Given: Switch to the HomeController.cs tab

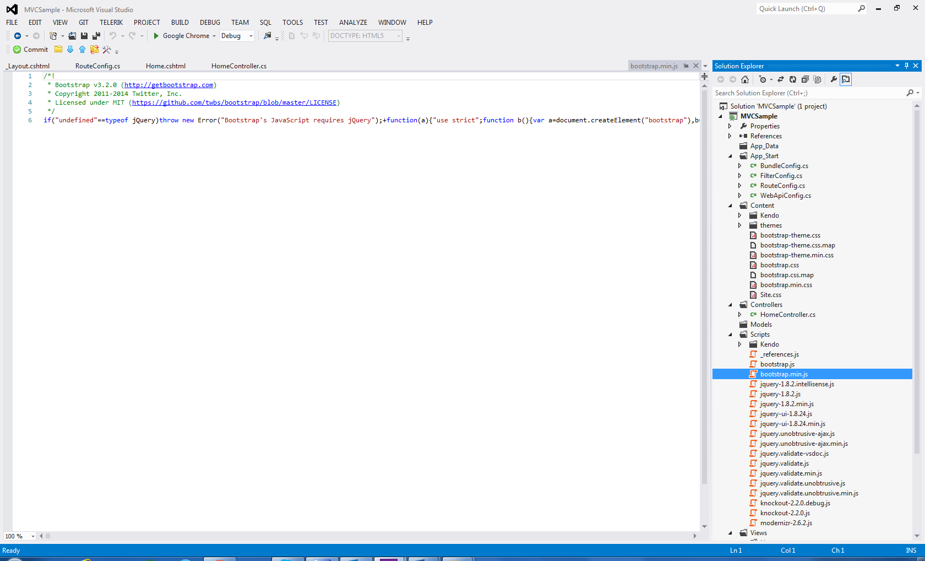Looking at the screenshot, I should (x=239, y=66).
